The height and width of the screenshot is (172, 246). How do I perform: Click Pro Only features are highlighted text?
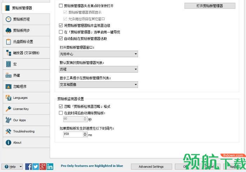tap(92, 166)
